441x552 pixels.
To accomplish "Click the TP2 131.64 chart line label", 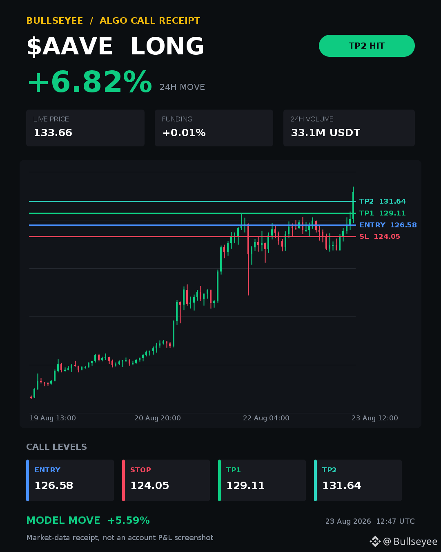I will 383,201.
